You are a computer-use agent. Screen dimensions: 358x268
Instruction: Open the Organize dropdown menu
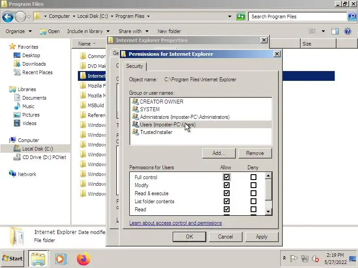pos(19,31)
